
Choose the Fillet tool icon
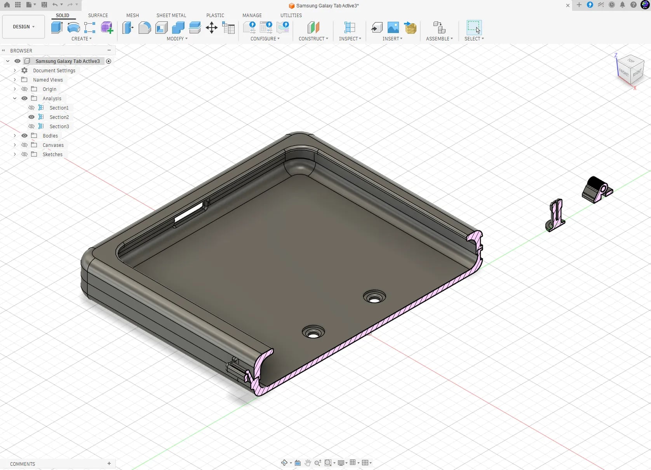[145, 28]
